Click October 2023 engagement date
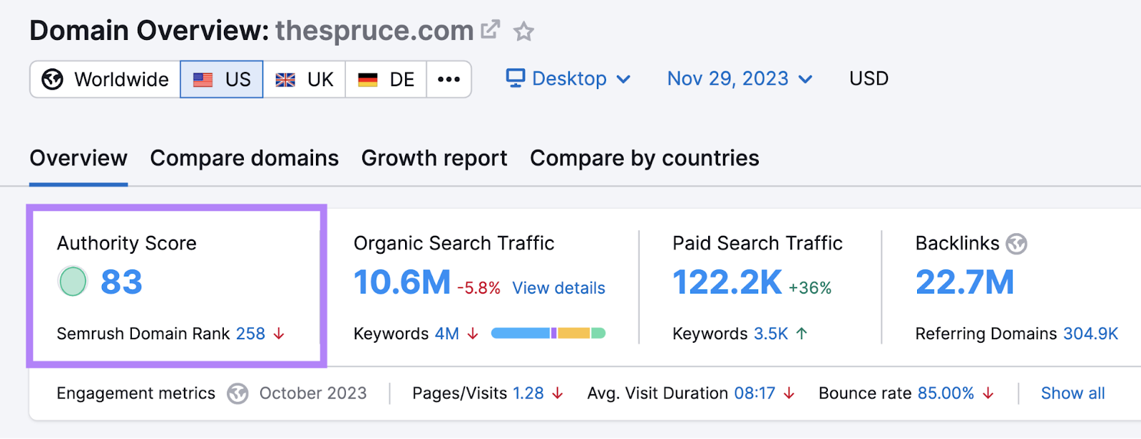The image size is (1141, 439). pyautogui.click(x=313, y=393)
